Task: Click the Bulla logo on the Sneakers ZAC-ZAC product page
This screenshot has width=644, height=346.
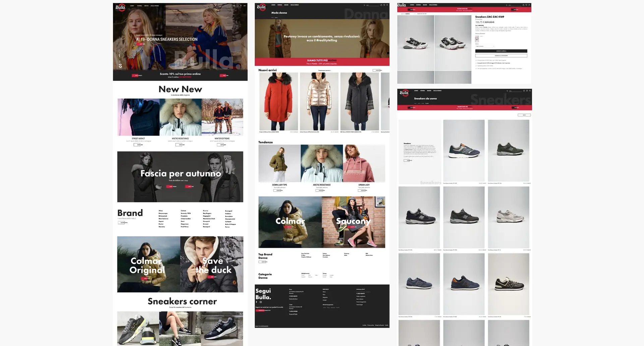Action: (x=402, y=5)
